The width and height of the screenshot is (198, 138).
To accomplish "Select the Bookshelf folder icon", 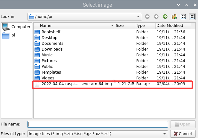I will click(x=37, y=32).
